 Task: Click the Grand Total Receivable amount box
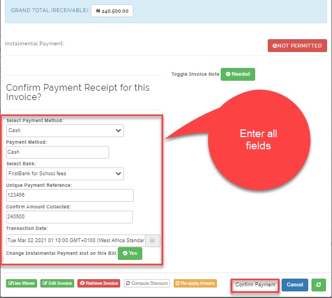point(112,11)
